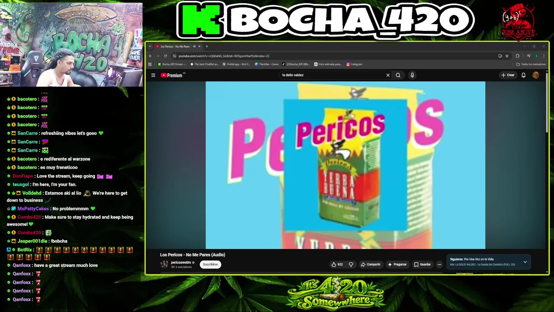Clear the YouTube search box text
554x312 pixels.
[388, 75]
